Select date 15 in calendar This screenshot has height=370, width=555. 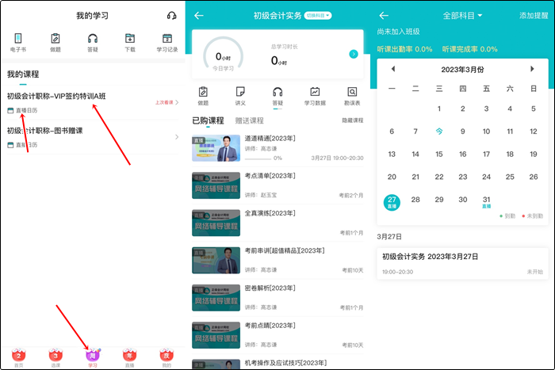[439, 154]
